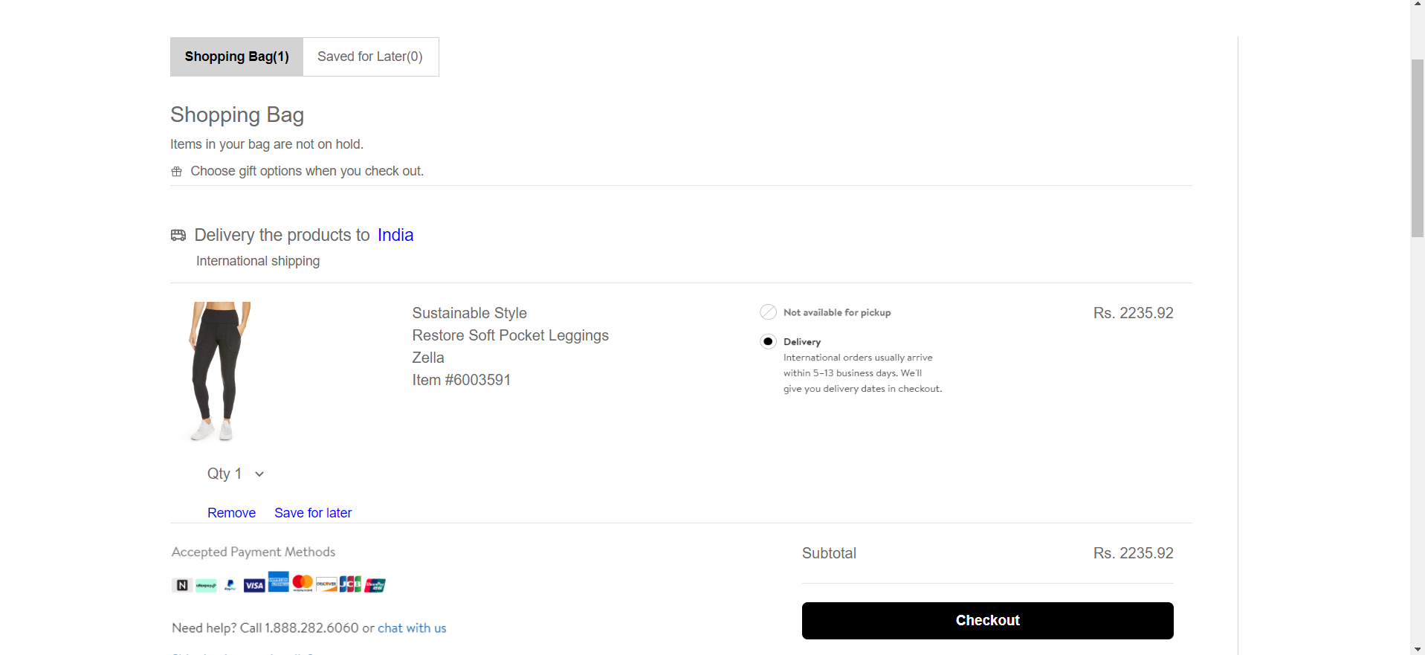Viewport: 1425px width, 655px height.
Task: Select the Shopping Bag tab
Action: [236, 56]
